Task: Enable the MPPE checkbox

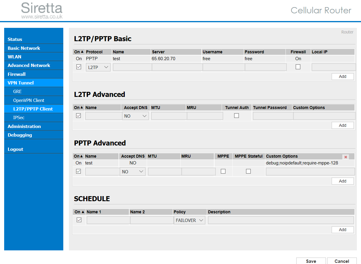Action: tap(223, 171)
